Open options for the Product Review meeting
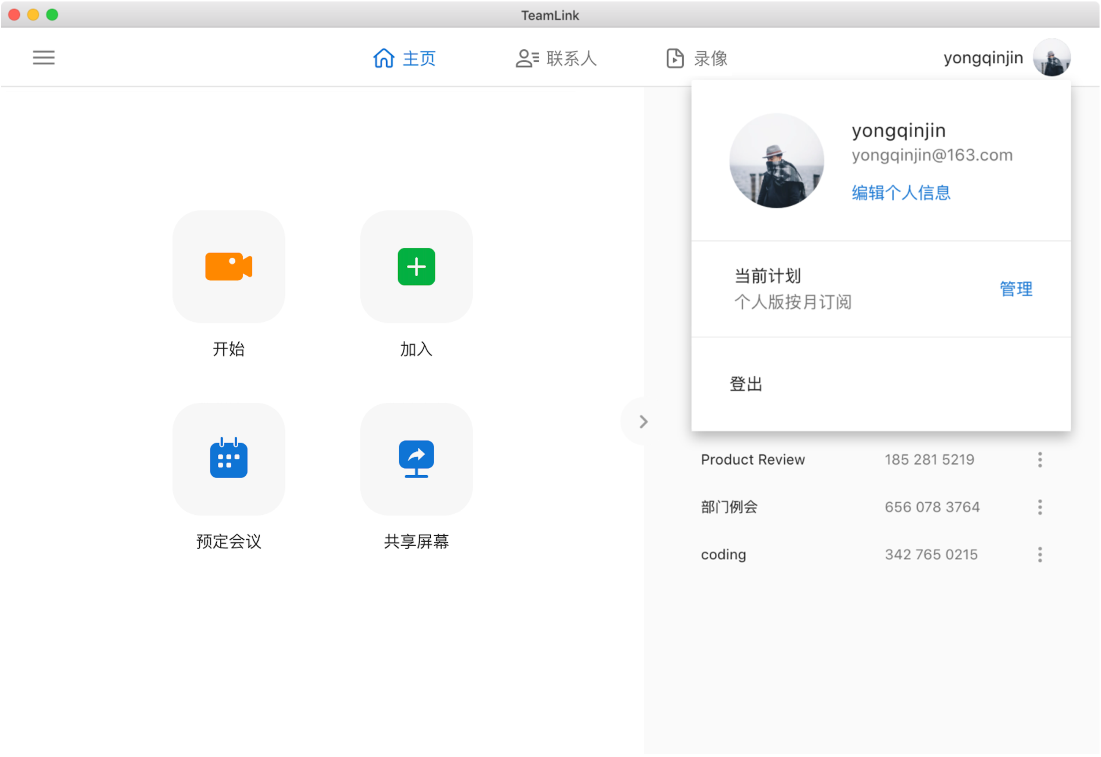 1039,459
